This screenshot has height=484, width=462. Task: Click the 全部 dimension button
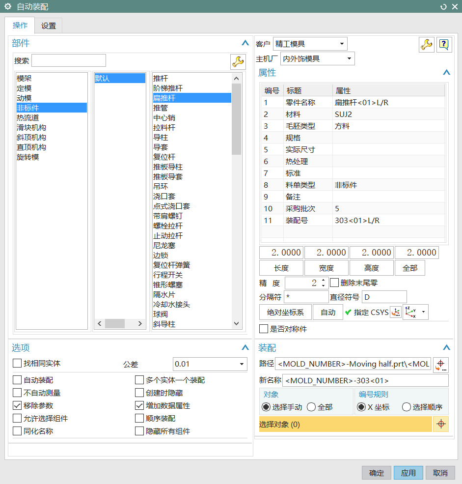[x=410, y=268]
